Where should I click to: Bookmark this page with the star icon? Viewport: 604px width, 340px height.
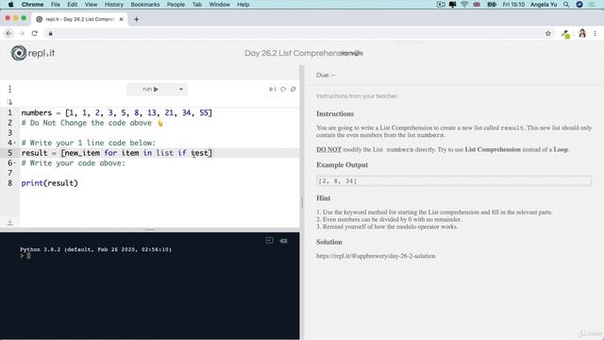tap(548, 34)
